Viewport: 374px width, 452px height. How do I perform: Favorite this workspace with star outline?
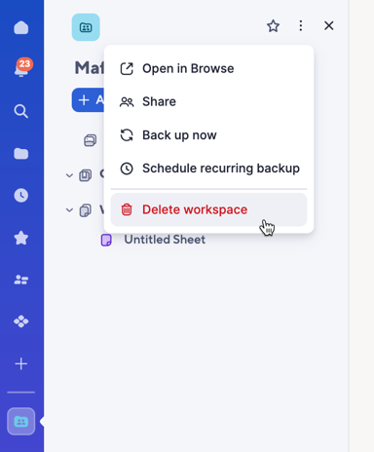pos(273,26)
